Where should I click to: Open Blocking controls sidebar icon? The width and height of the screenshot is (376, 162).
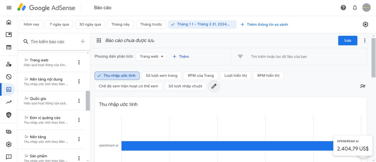[9, 77]
